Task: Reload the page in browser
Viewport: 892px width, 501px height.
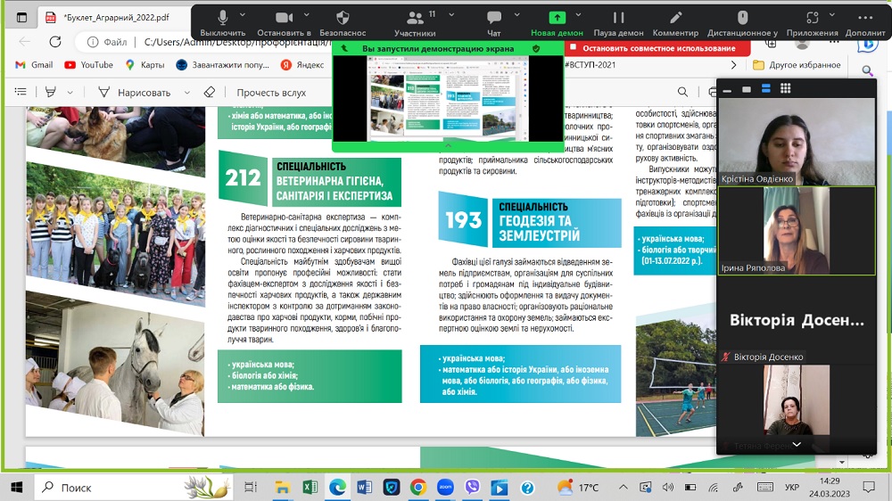Action: 55,42
